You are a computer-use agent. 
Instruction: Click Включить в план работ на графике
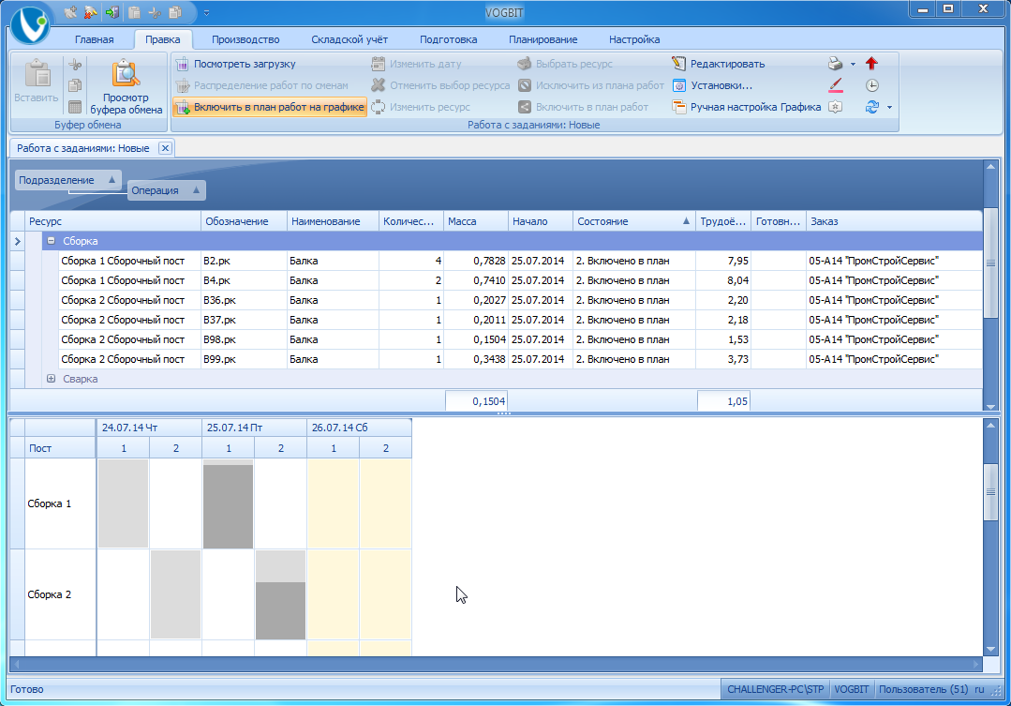coord(270,107)
